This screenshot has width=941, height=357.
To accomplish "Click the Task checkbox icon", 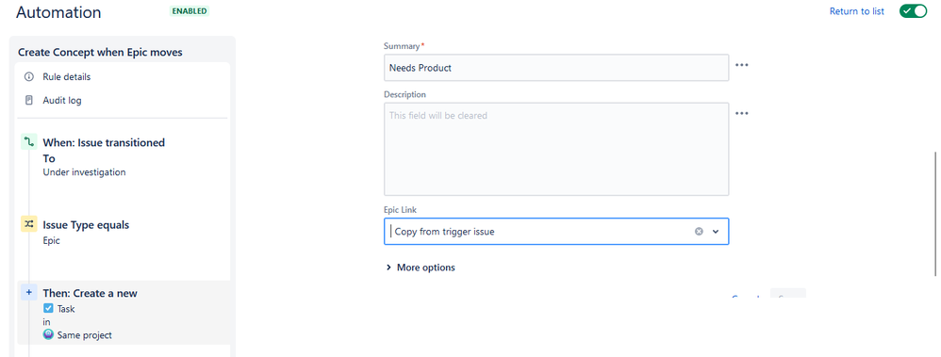I will click(48, 308).
